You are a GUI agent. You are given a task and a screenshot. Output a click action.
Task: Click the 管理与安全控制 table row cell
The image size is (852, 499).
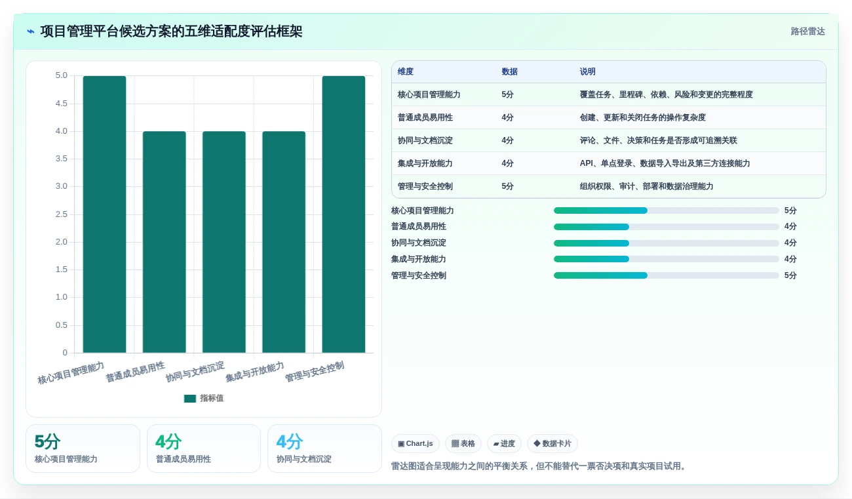[425, 186]
